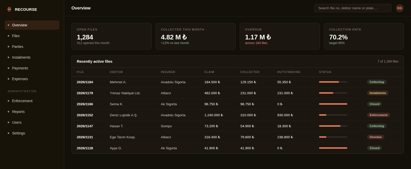Go to the Reports page

coord(32,112)
